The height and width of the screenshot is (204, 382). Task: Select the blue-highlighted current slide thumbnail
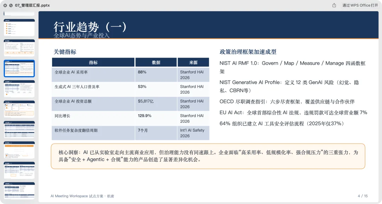[x=19, y=68]
